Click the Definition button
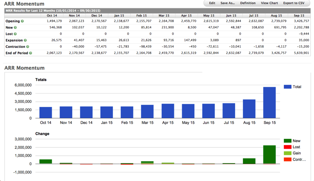 click(x=248, y=3)
